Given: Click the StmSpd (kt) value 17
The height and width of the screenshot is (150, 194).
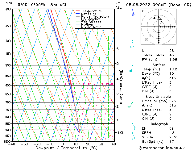Looking at the screenshot, I should pos(171,141).
